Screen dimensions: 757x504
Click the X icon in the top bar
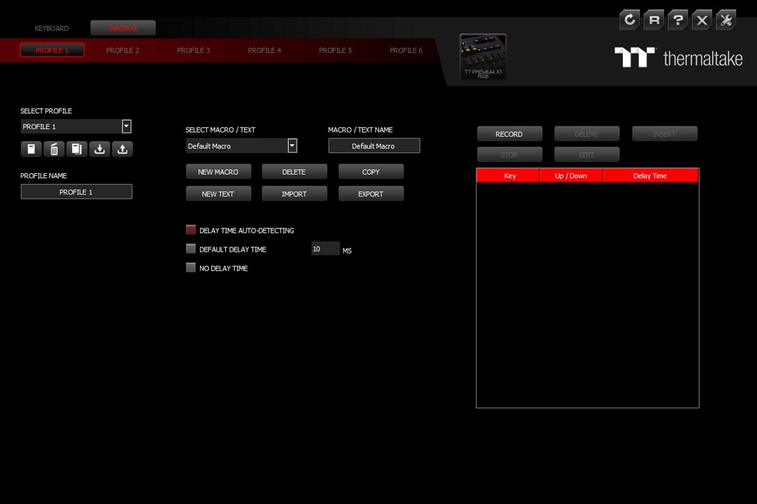coord(702,20)
